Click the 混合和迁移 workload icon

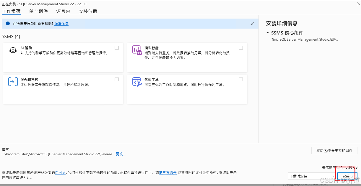tap(13, 82)
